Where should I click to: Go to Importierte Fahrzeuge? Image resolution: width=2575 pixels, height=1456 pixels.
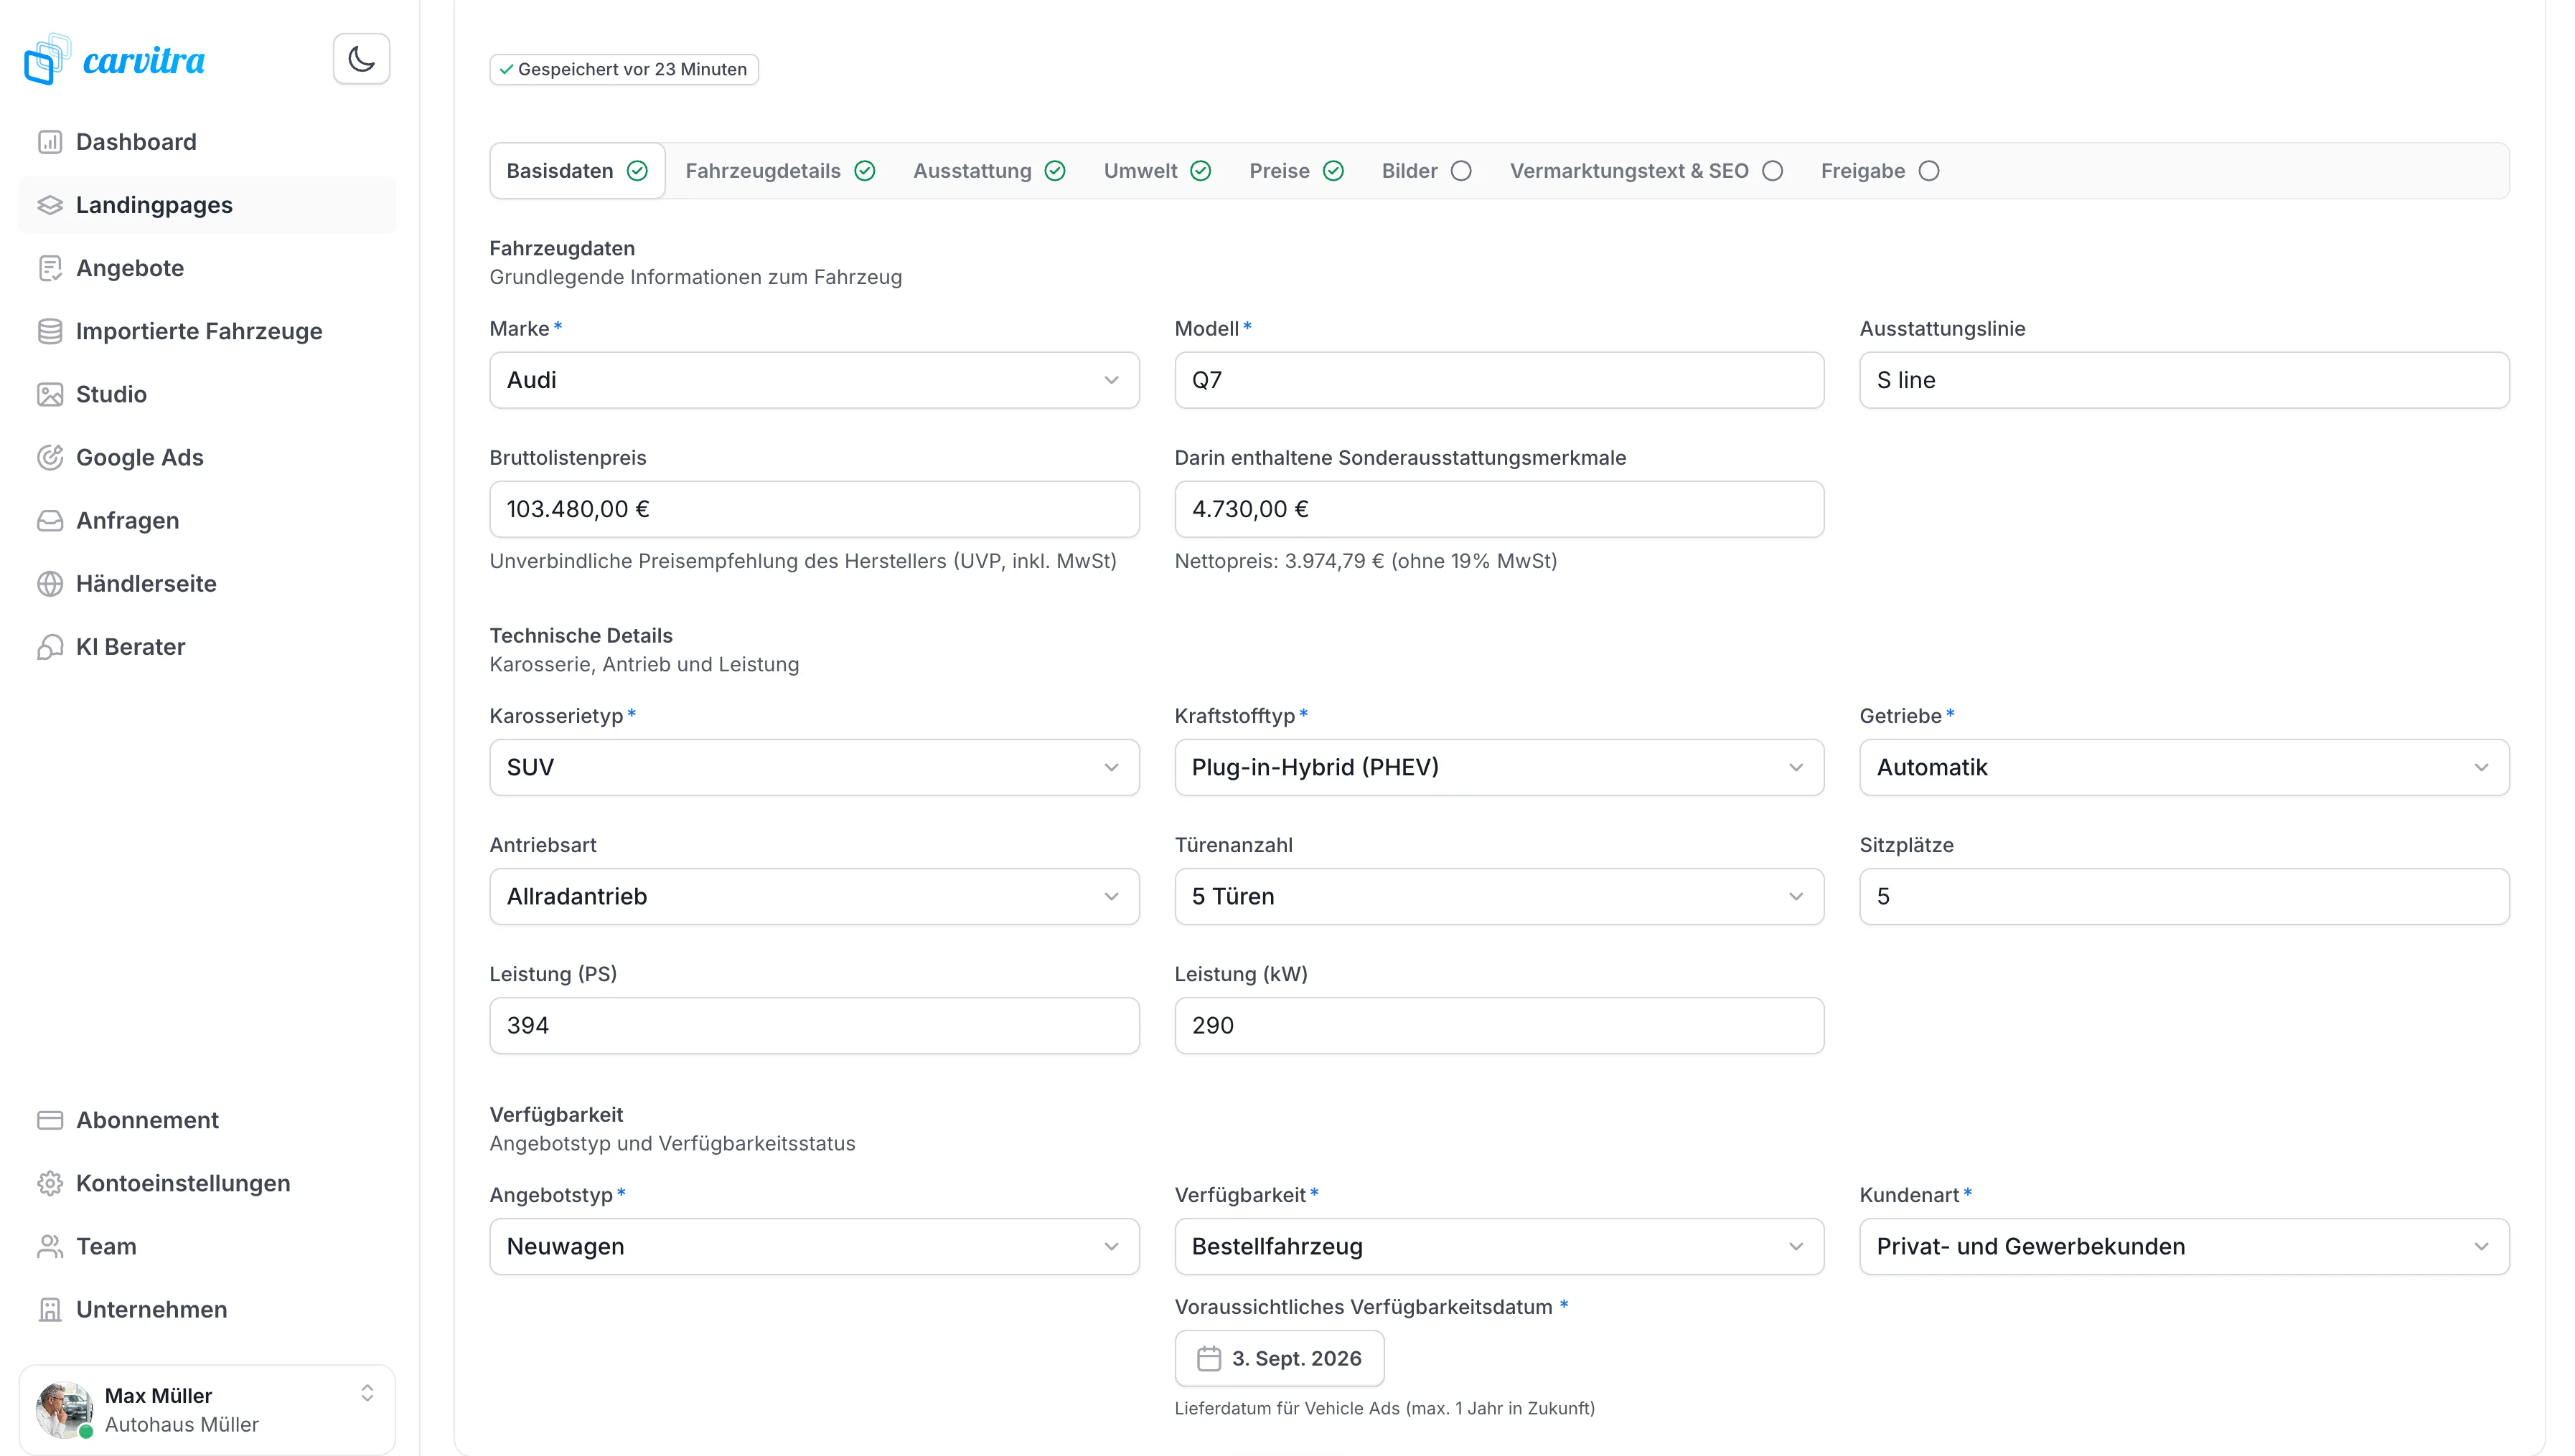207,331
